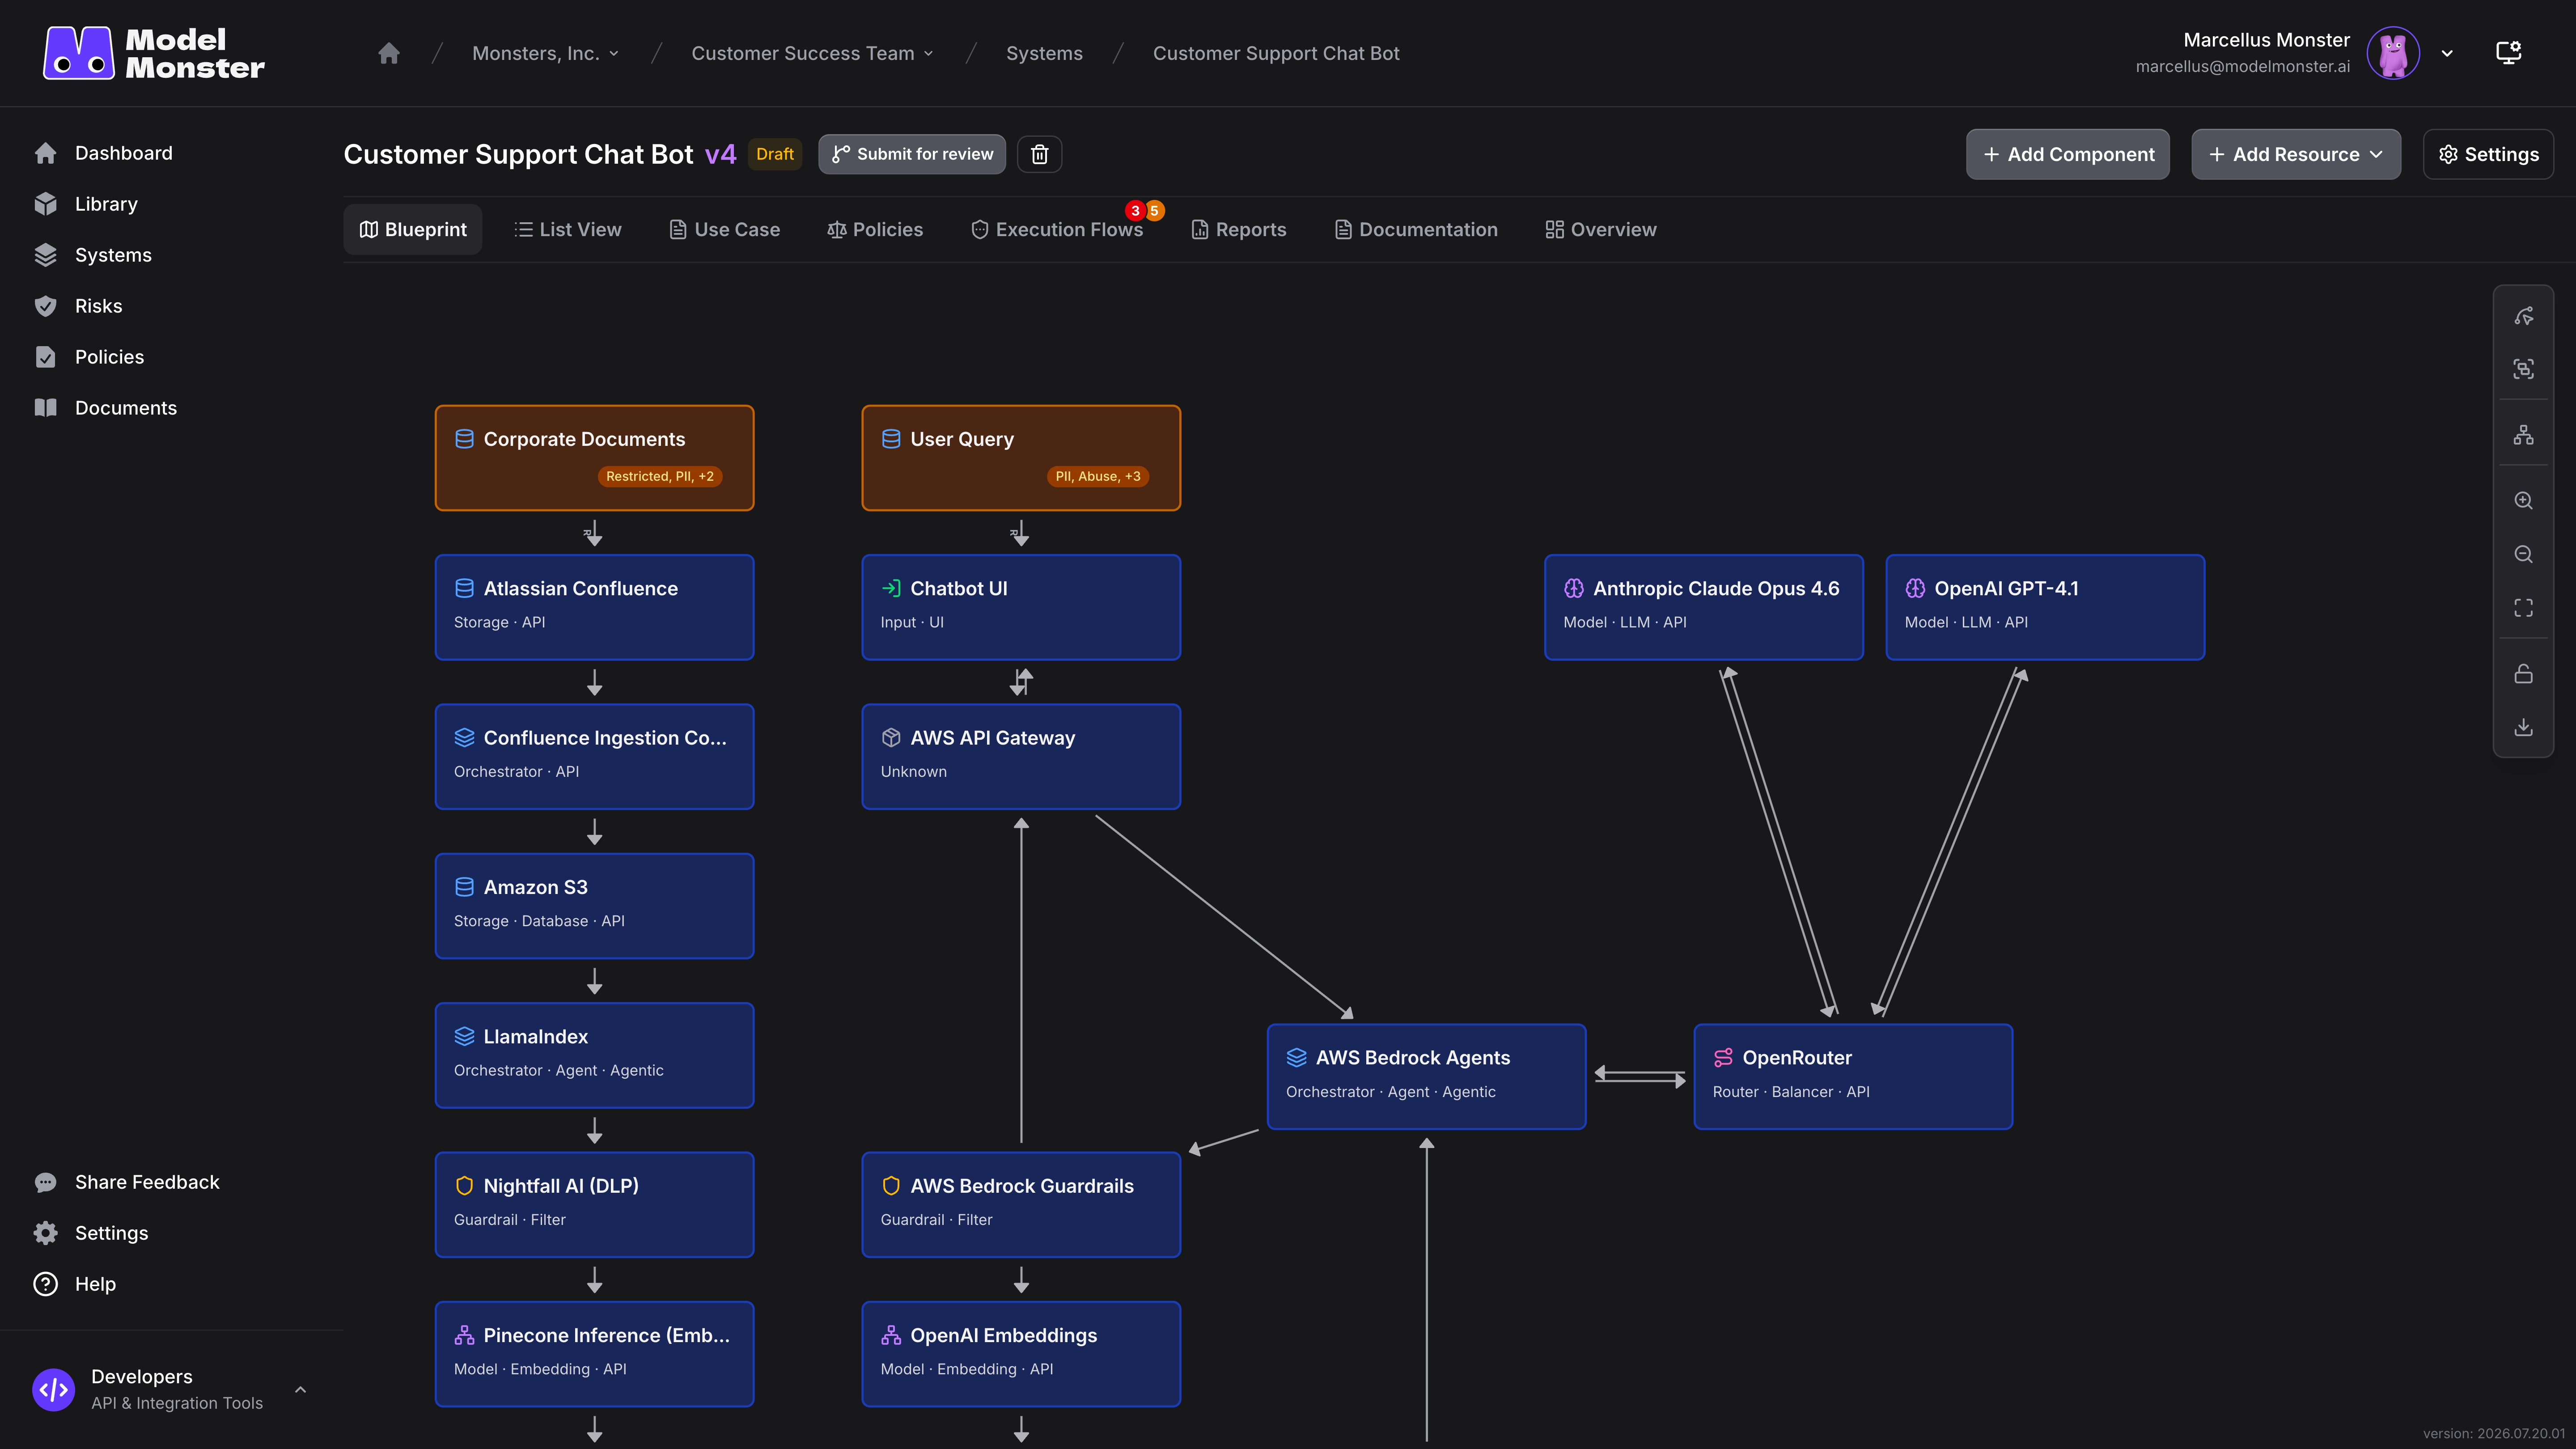Select the OpenRouter node

[1853, 1076]
